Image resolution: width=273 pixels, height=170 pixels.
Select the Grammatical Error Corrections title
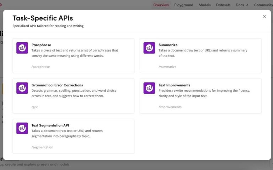(57, 85)
